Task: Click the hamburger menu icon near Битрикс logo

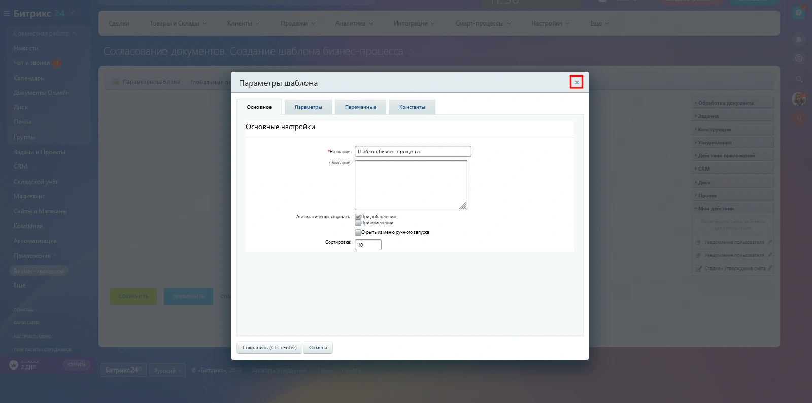Action: (7, 13)
